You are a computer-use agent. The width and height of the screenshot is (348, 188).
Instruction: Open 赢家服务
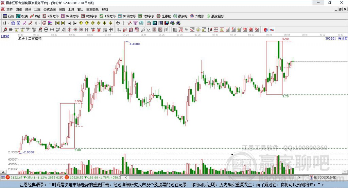(x=215, y=16)
